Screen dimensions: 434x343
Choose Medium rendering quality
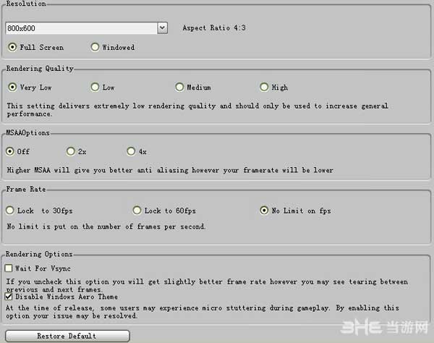click(x=179, y=88)
